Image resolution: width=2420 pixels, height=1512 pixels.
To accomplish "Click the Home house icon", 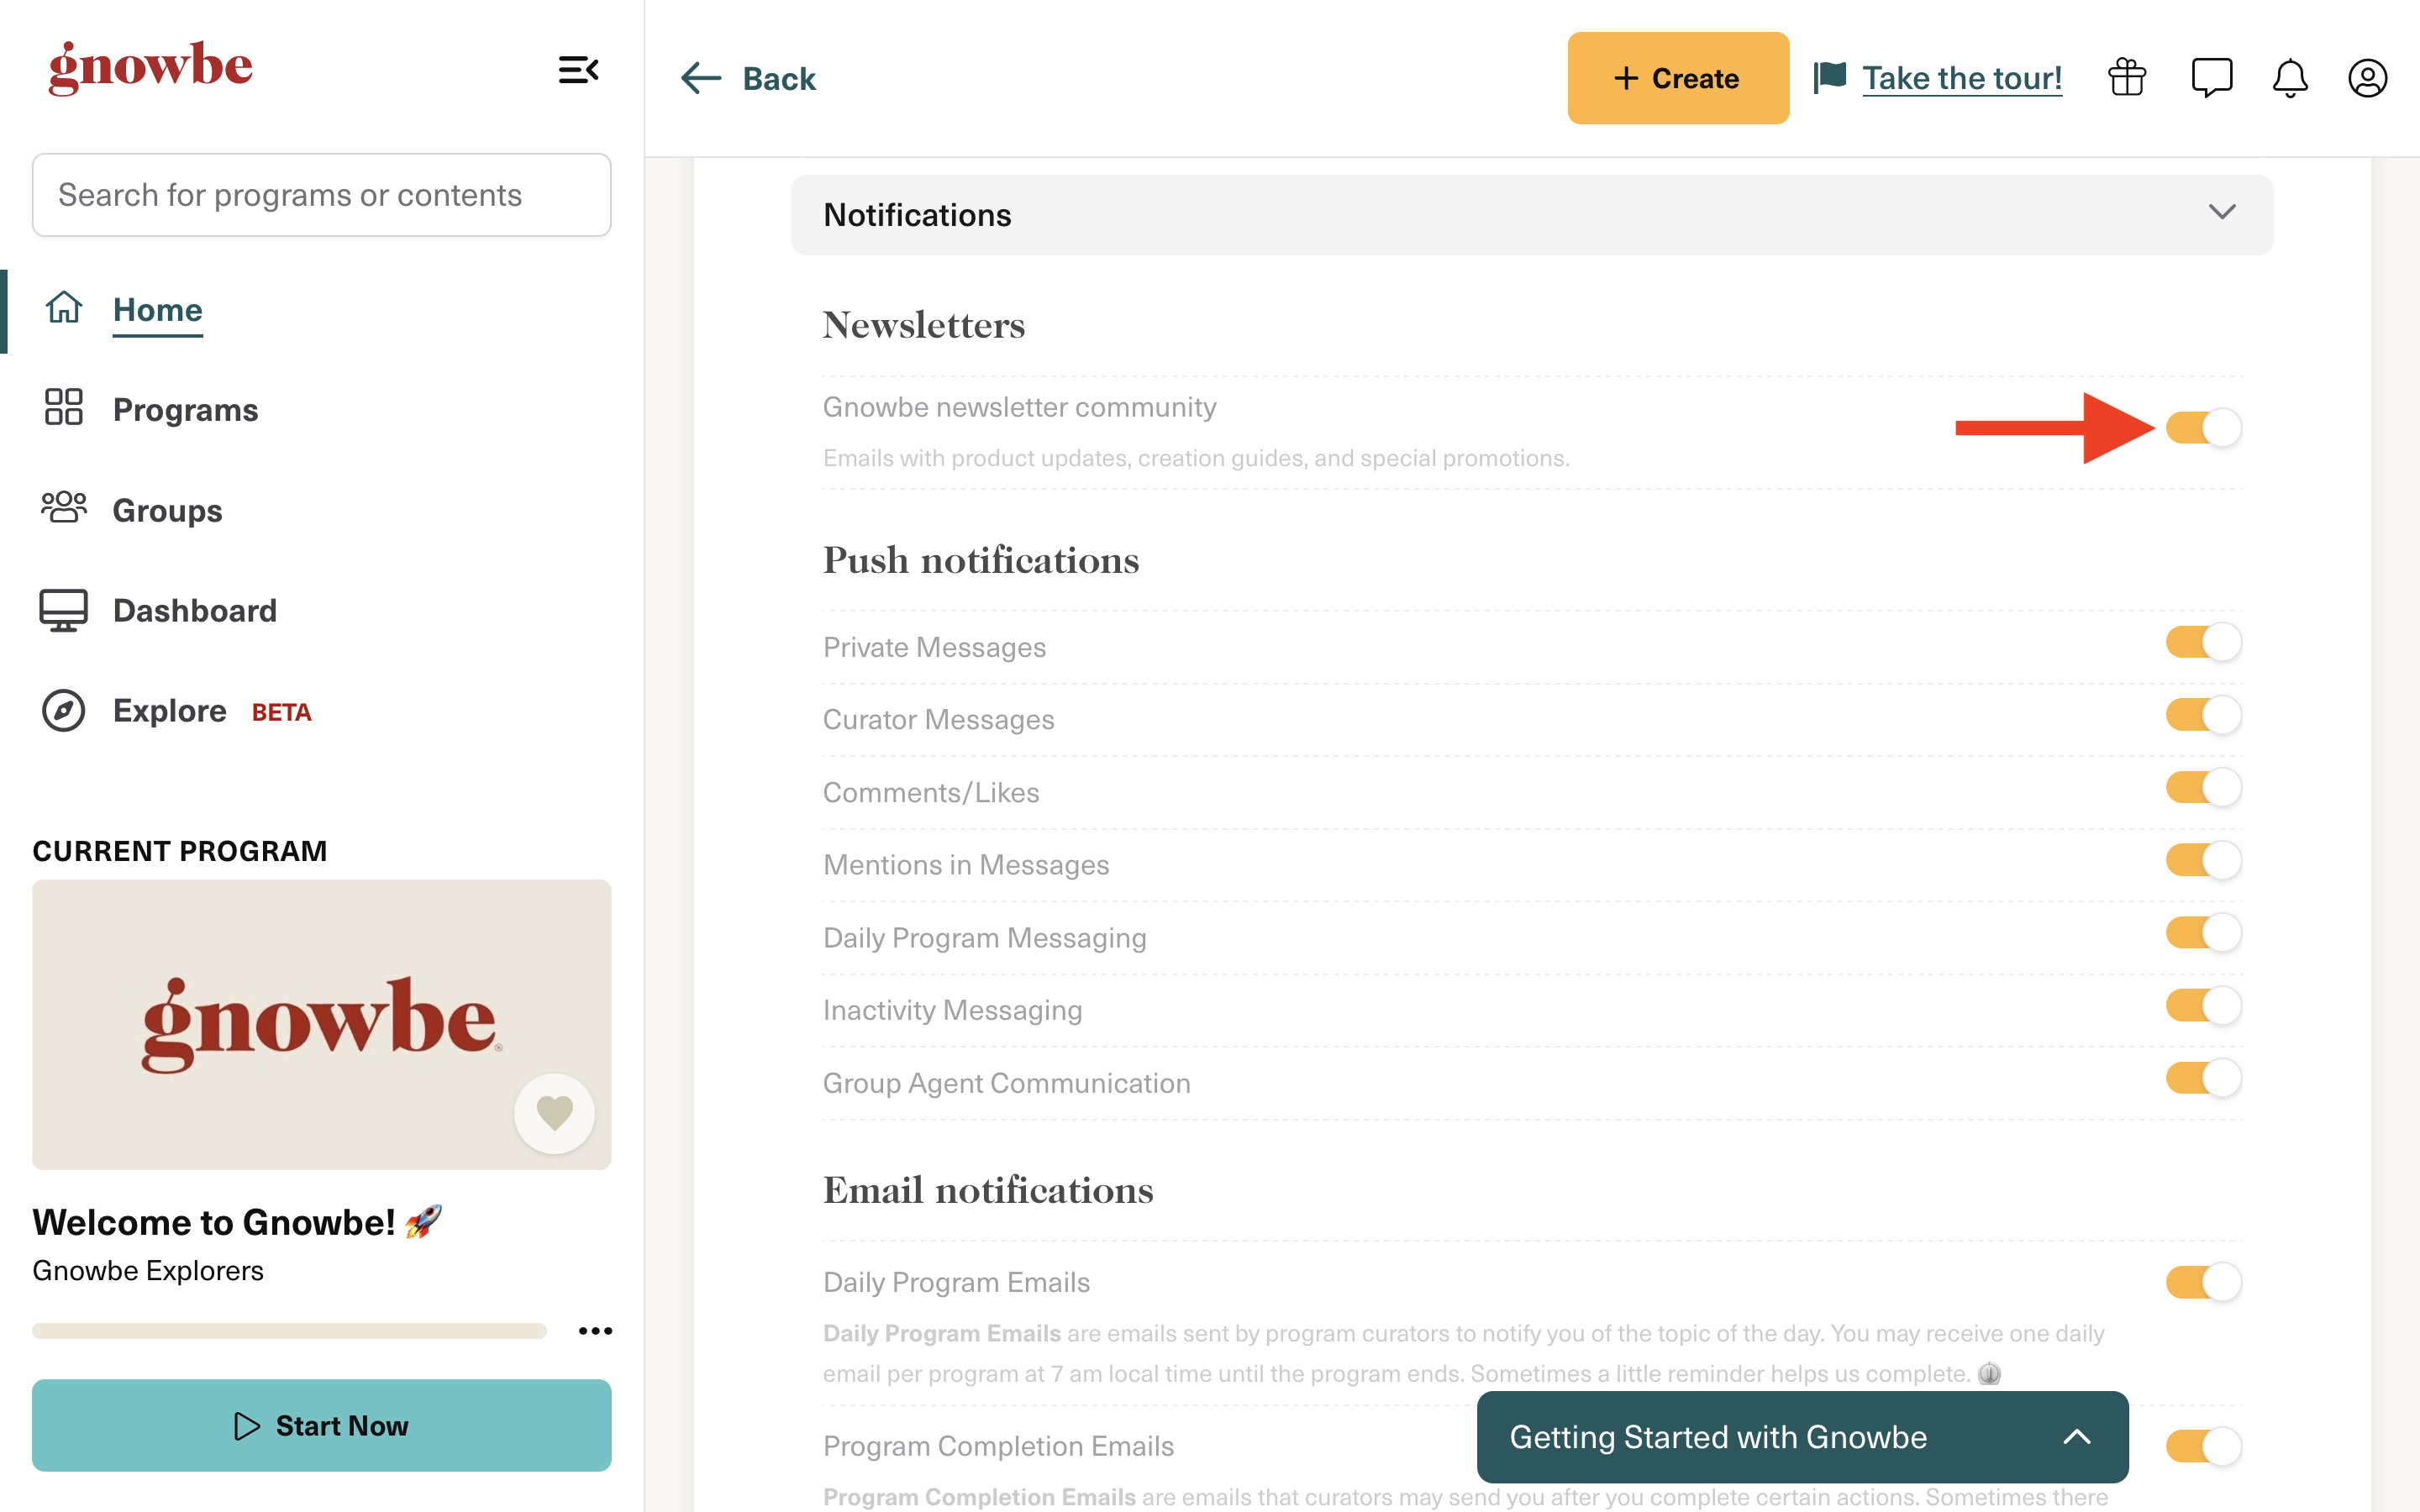I will click(x=63, y=308).
